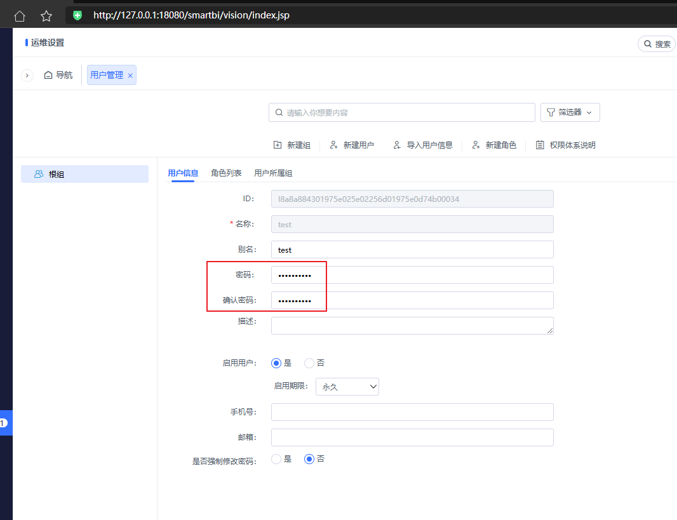The height and width of the screenshot is (520, 677).
Task: Open 权限体系说明 documentation
Action: 565,145
